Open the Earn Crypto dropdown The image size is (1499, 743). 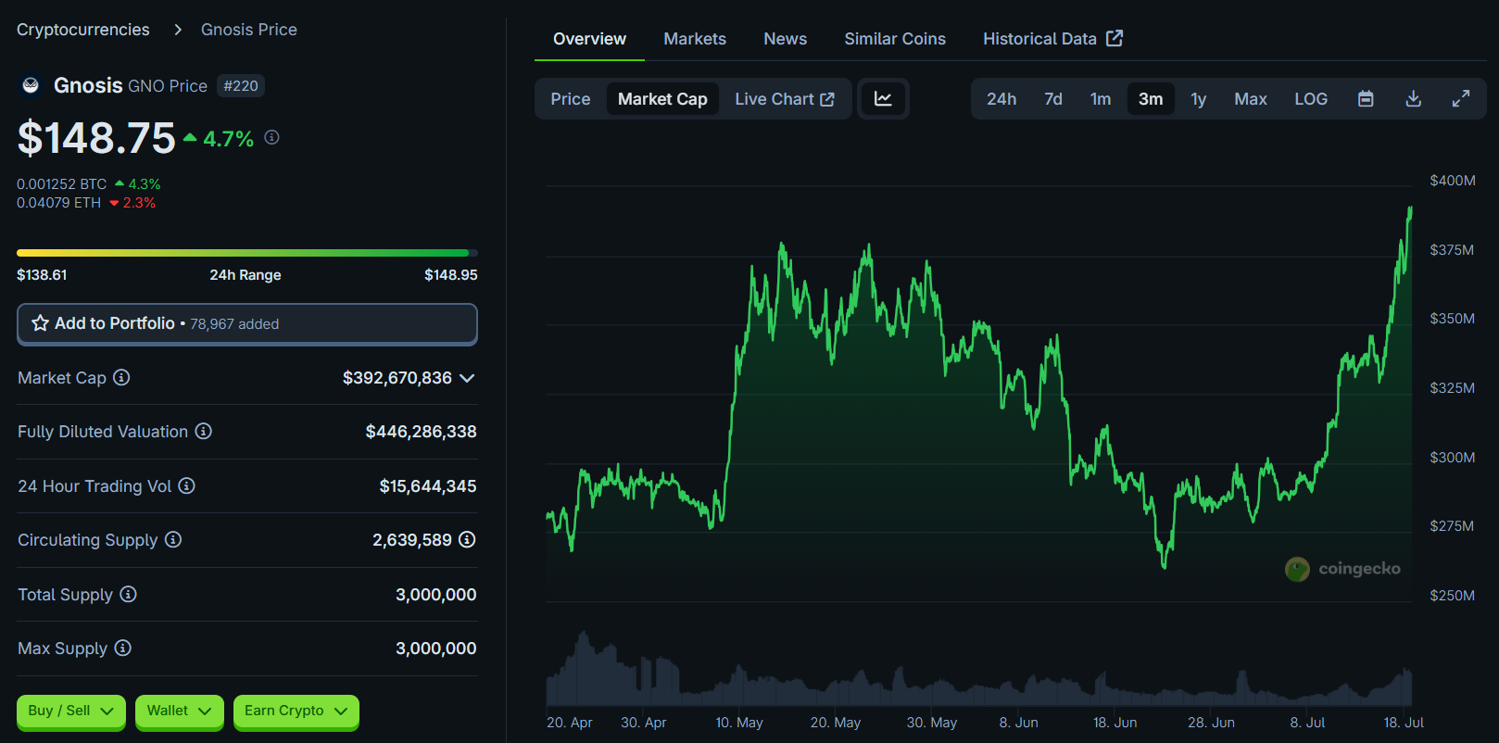pyautogui.click(x=296, y=711)
